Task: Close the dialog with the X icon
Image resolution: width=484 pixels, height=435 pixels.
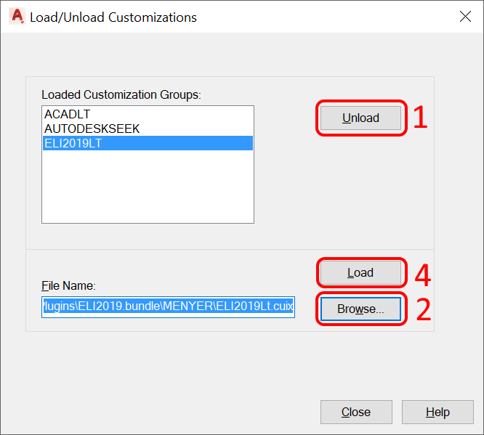Action: tap(465, 17)
